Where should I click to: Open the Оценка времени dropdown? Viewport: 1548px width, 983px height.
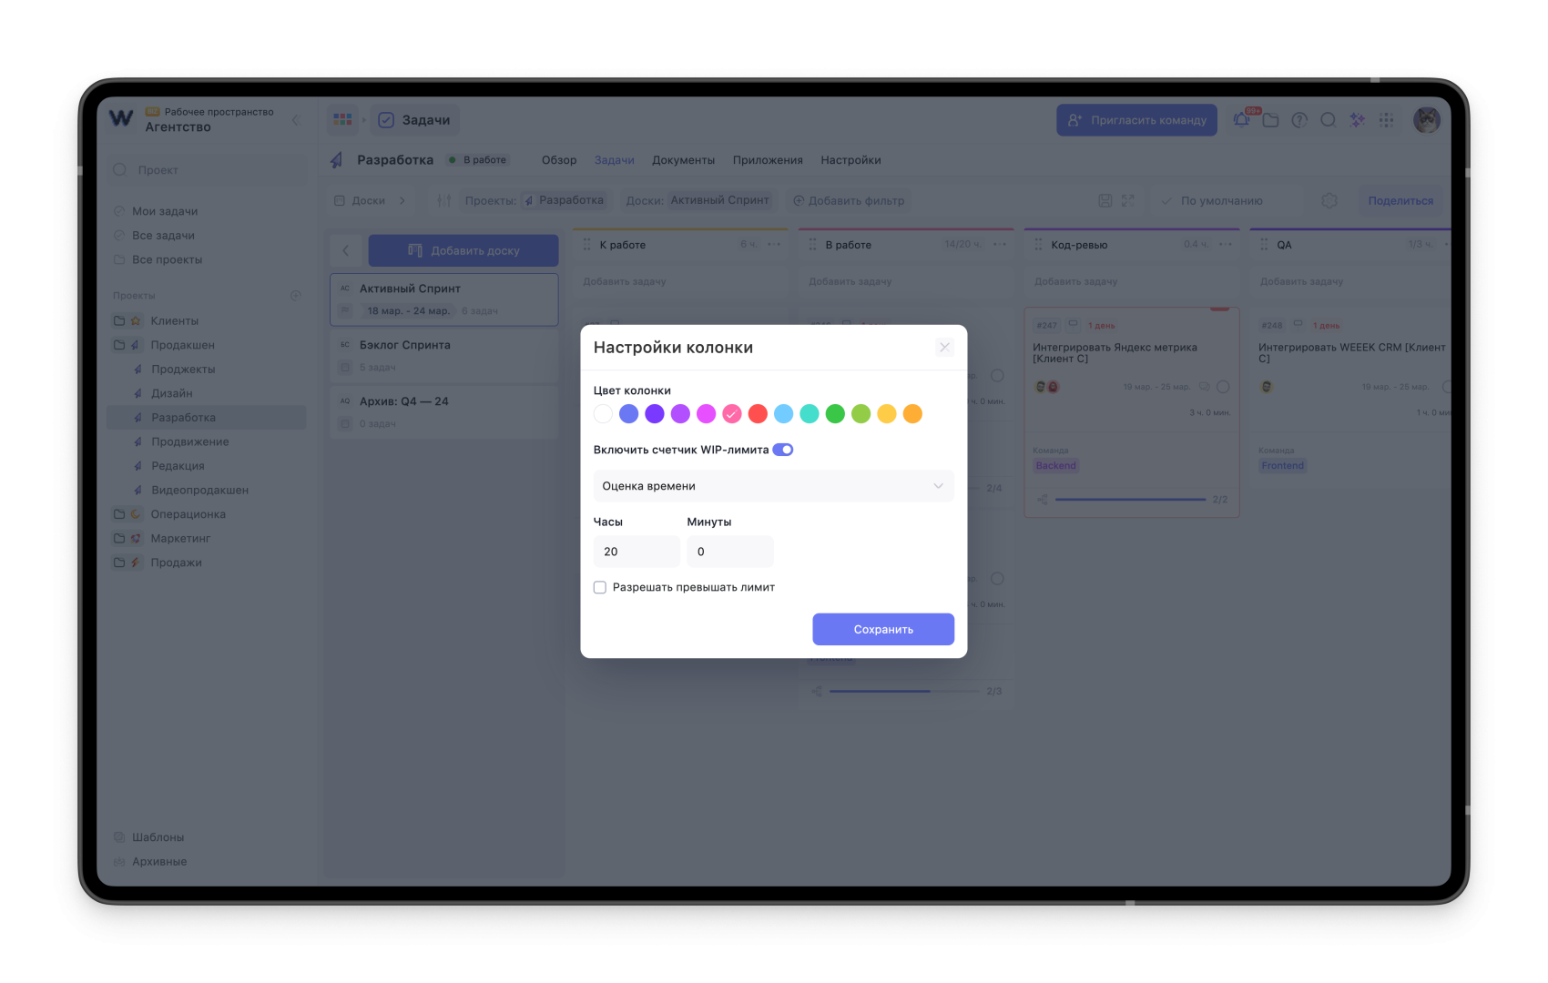coord(773,486)
